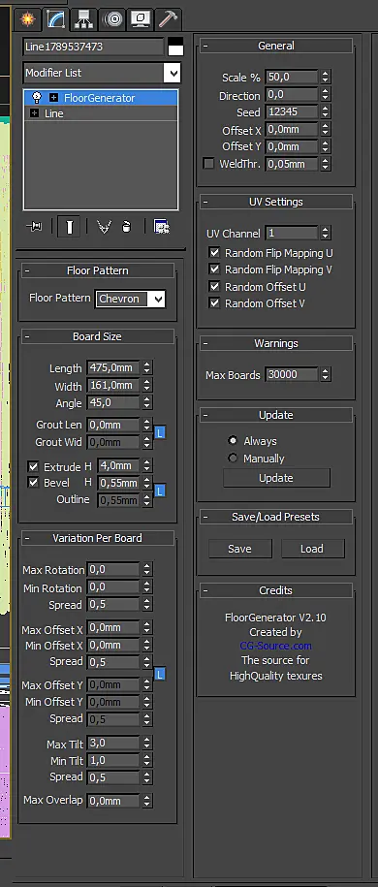
Task: Uncheck Random Flip Mapping U
Action: pyautogui.click(x=214, y=252)
